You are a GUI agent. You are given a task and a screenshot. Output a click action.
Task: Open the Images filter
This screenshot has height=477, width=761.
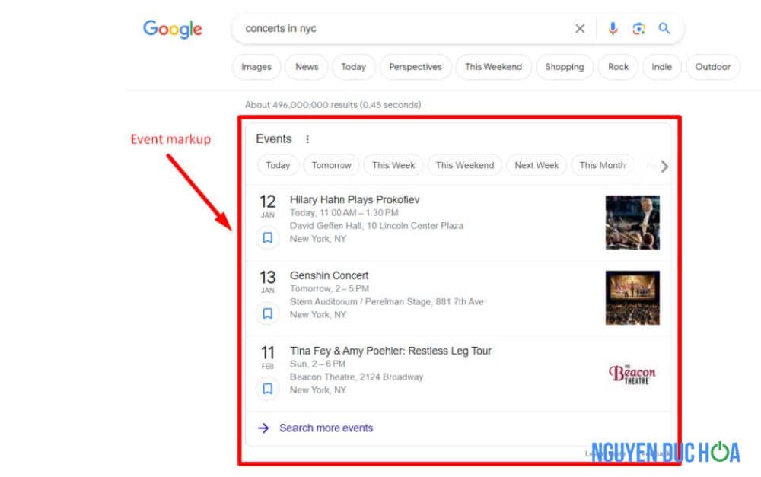tap(256, 67)
